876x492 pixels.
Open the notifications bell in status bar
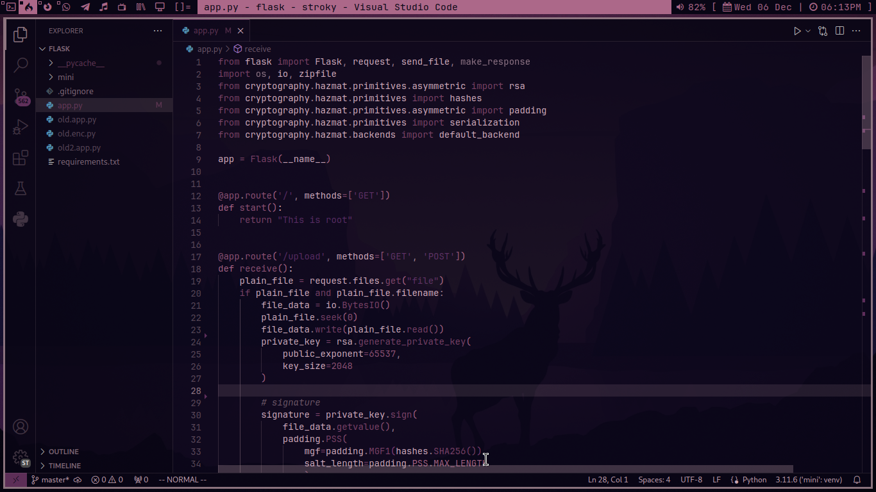(x=857, y=480)
